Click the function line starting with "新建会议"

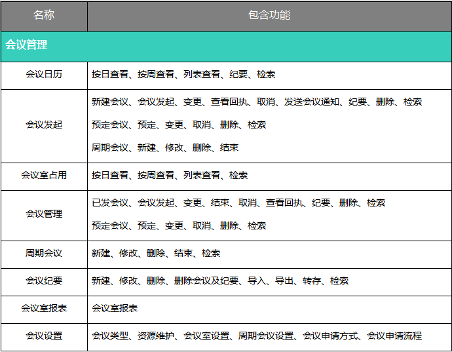point(257,102)
